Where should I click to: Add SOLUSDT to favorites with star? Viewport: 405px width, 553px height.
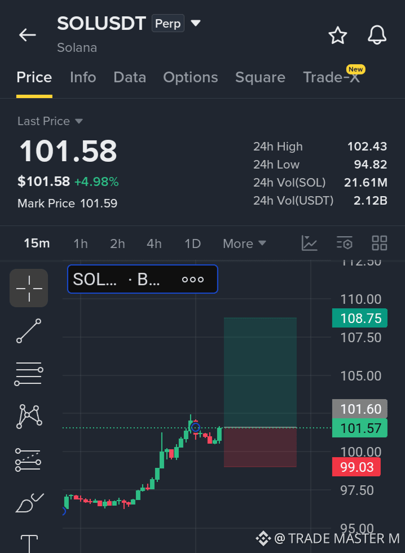pos(338,36)
